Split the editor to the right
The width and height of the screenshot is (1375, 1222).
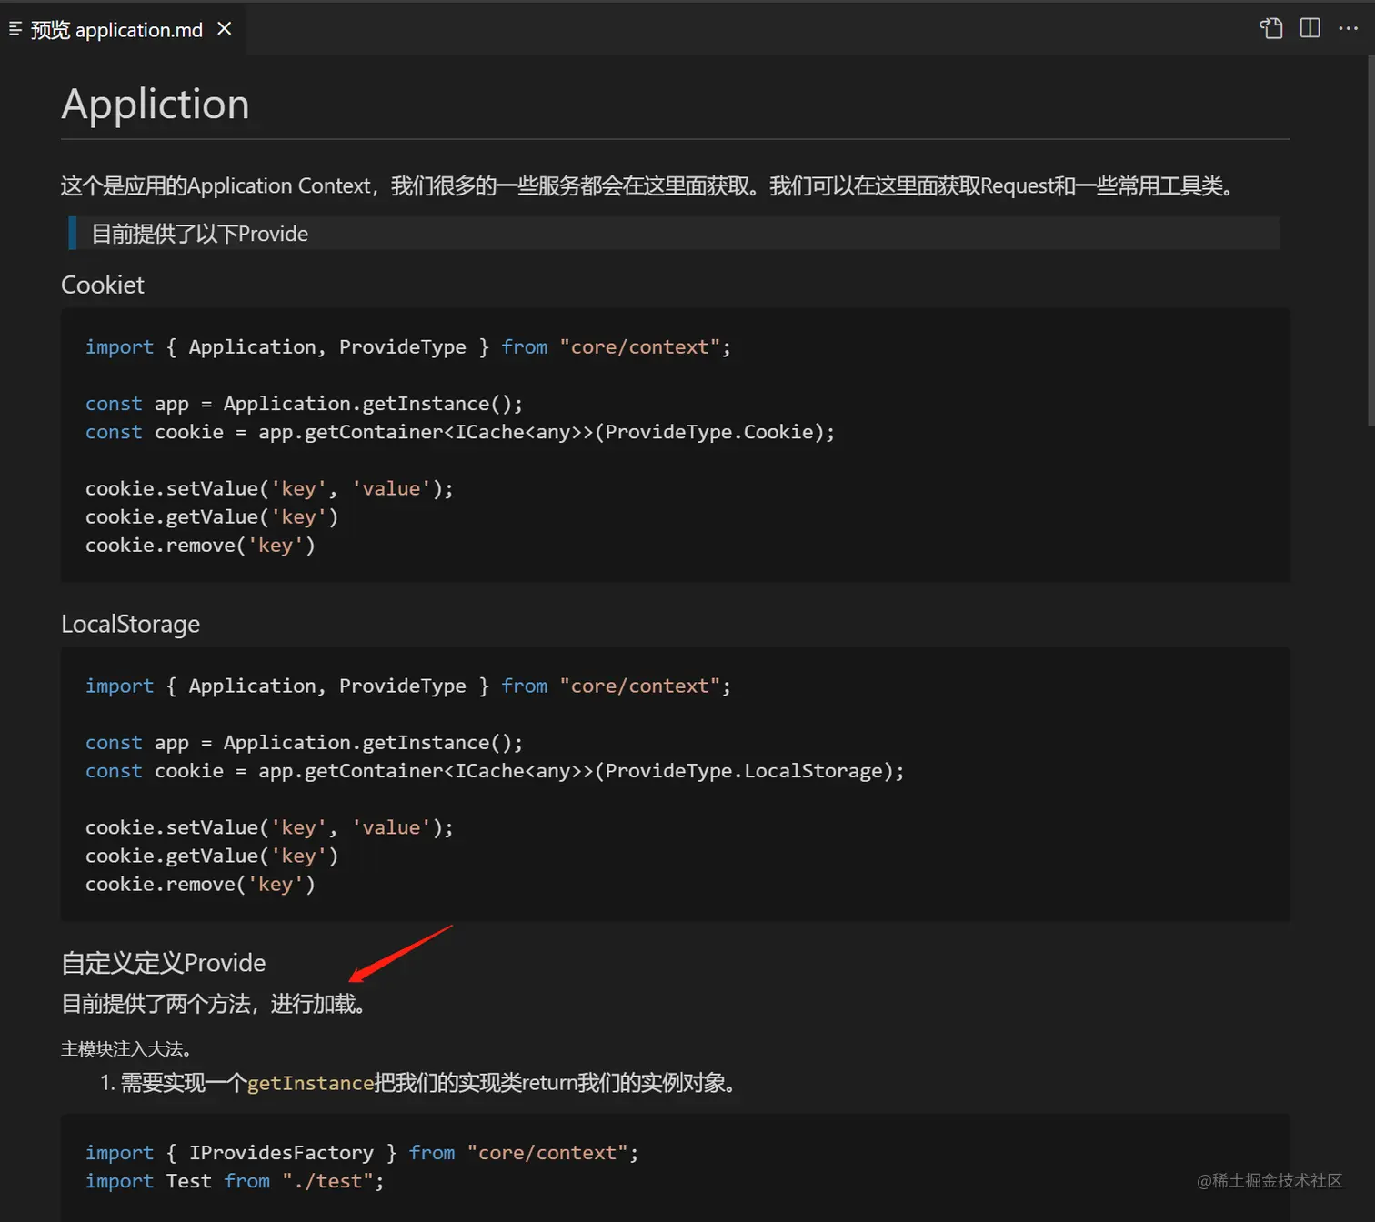(x=1310, y=29)
